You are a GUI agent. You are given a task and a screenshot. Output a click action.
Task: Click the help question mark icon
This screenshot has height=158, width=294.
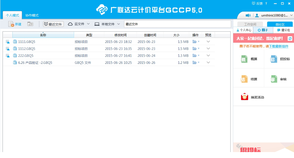[x=266, y=3]
